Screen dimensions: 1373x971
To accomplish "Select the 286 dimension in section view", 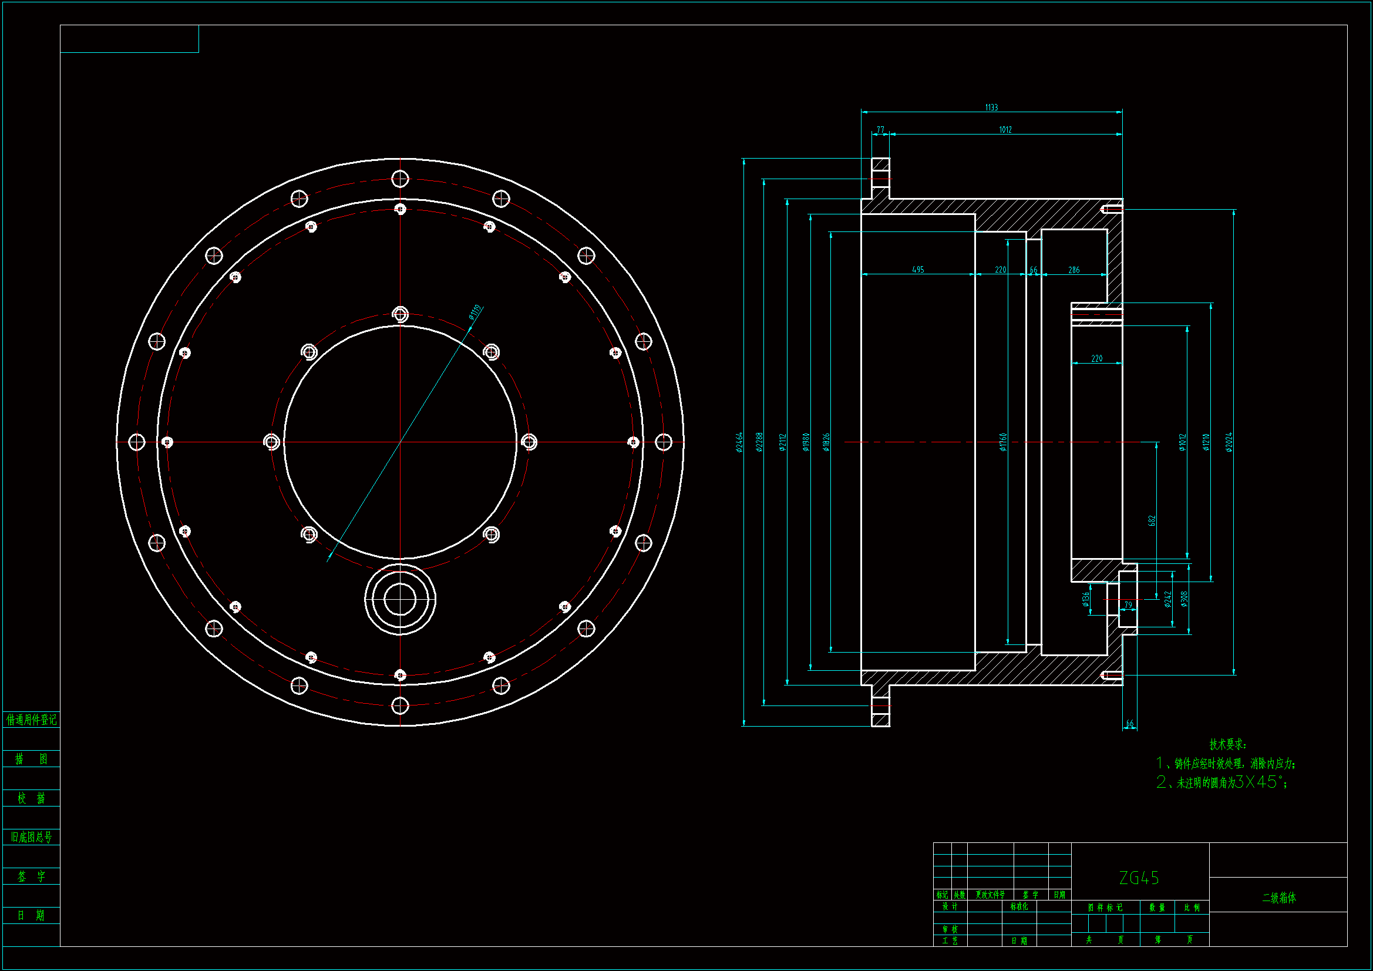I will pyautogui.click(x=1074, y=270).
